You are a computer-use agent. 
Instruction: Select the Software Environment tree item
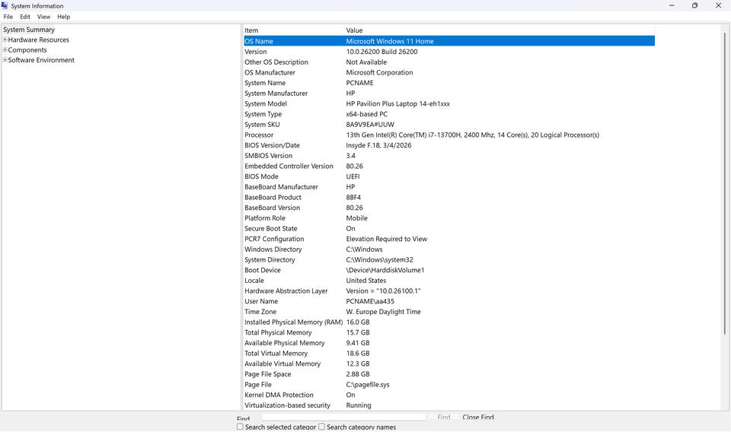coord(41,61)
